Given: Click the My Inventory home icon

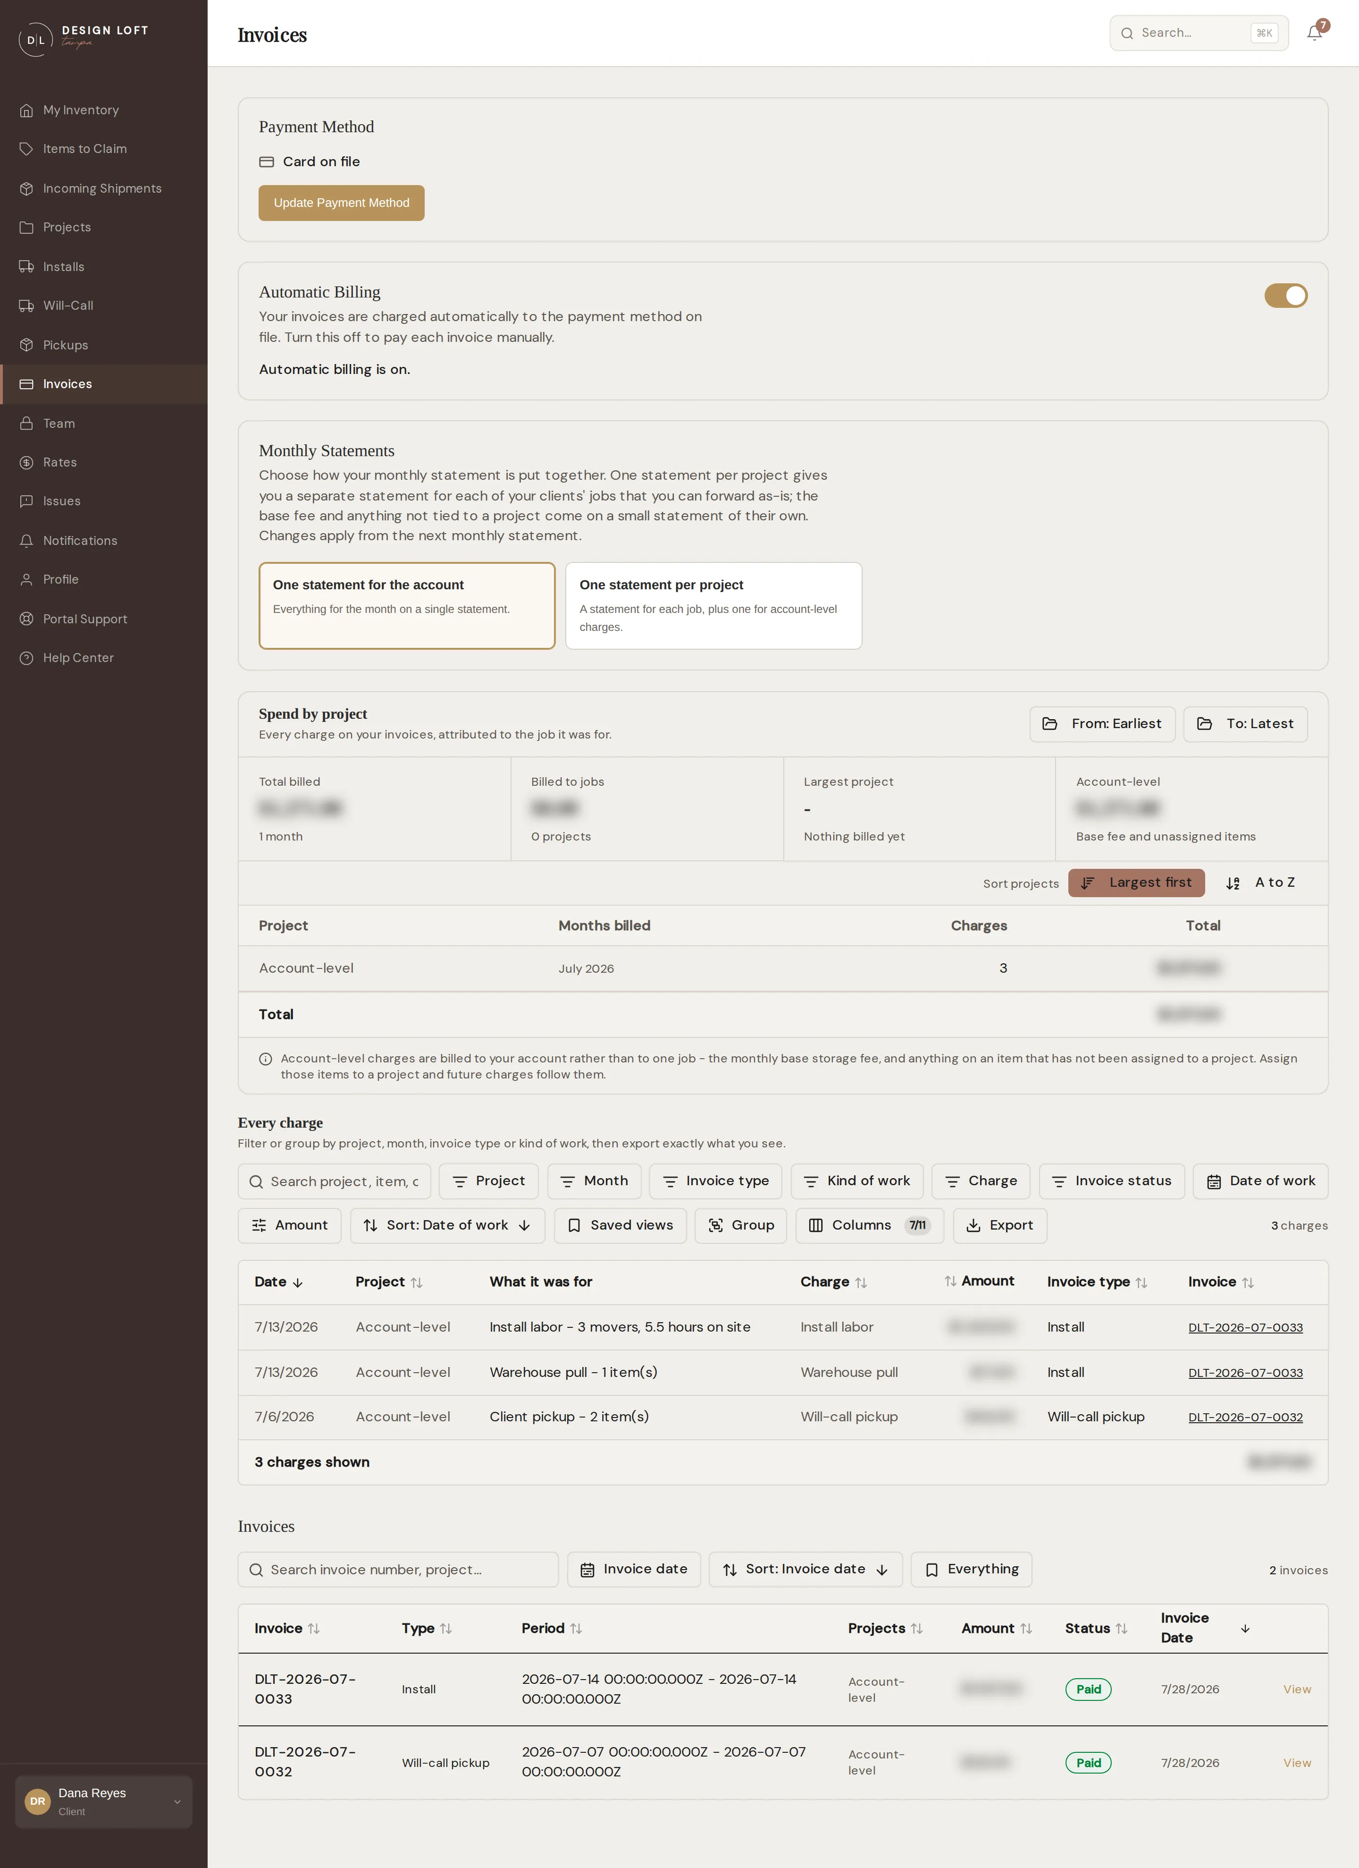Looking at the screenshot, I should 26,110.
